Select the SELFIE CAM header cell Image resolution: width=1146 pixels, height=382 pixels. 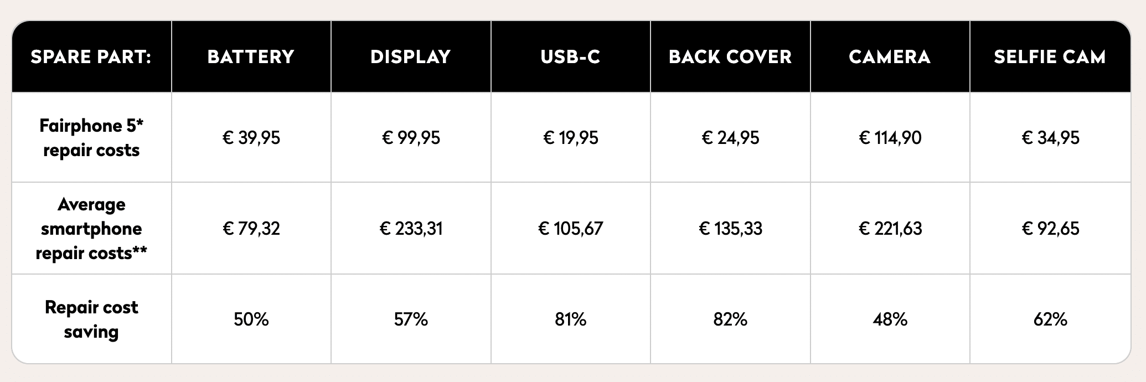pos(1050,57)
